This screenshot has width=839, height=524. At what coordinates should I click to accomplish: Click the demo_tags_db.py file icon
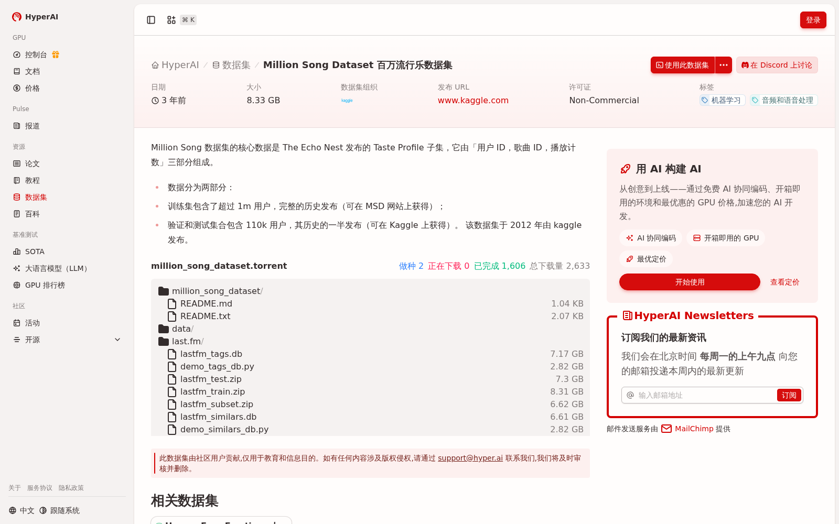pyautogui.click(x=172, y=367)
